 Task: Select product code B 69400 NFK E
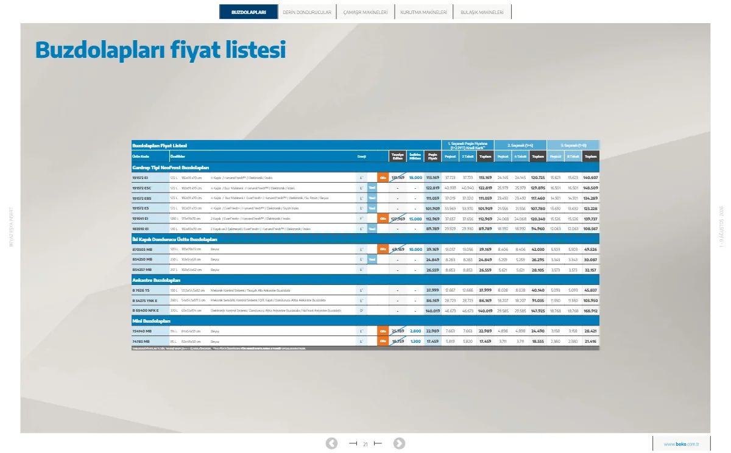click(146, 310)
